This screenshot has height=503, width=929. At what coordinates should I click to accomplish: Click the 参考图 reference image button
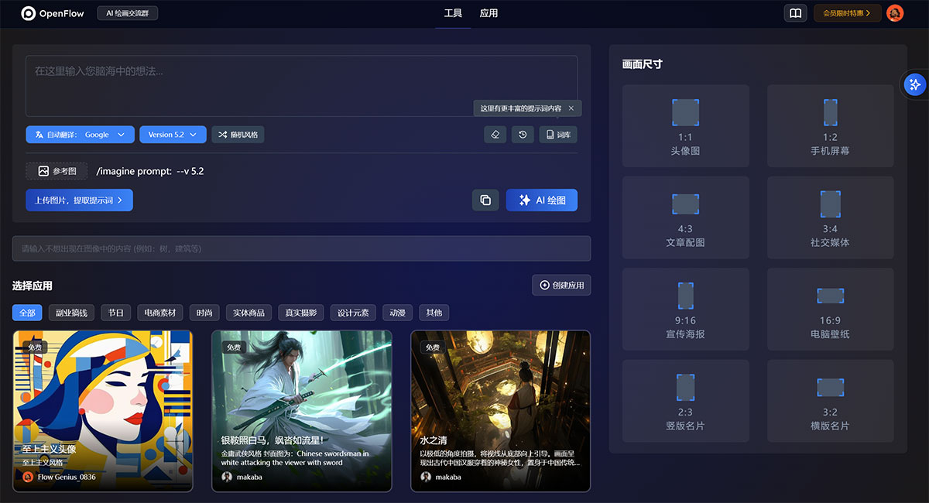[x=57, y=170]
